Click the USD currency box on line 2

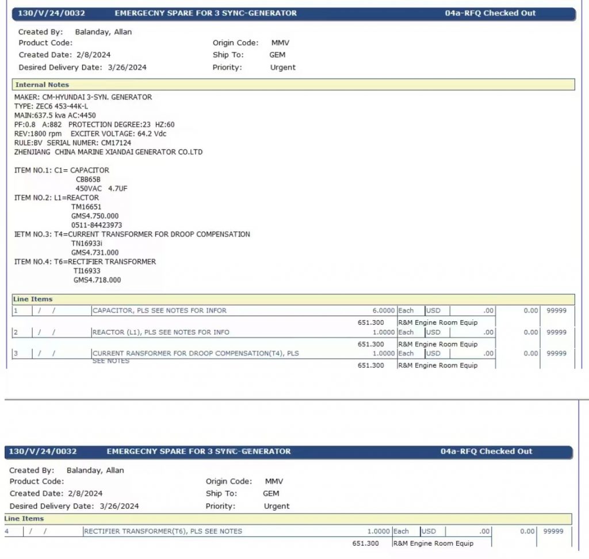[x=433, y=332]
